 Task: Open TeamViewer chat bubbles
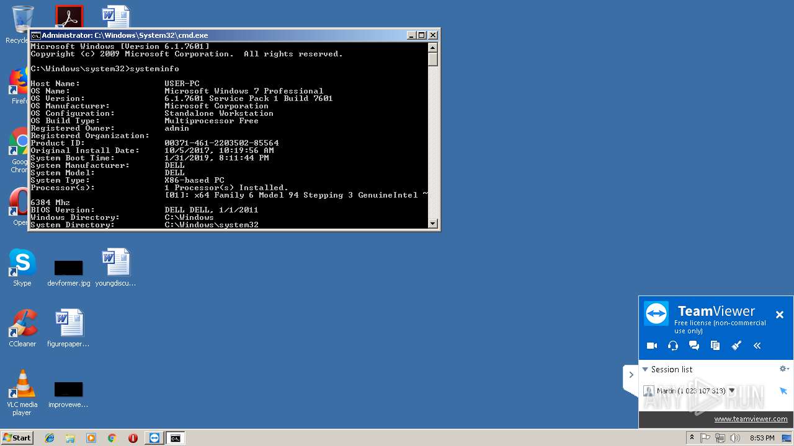[x=694, y=346]
